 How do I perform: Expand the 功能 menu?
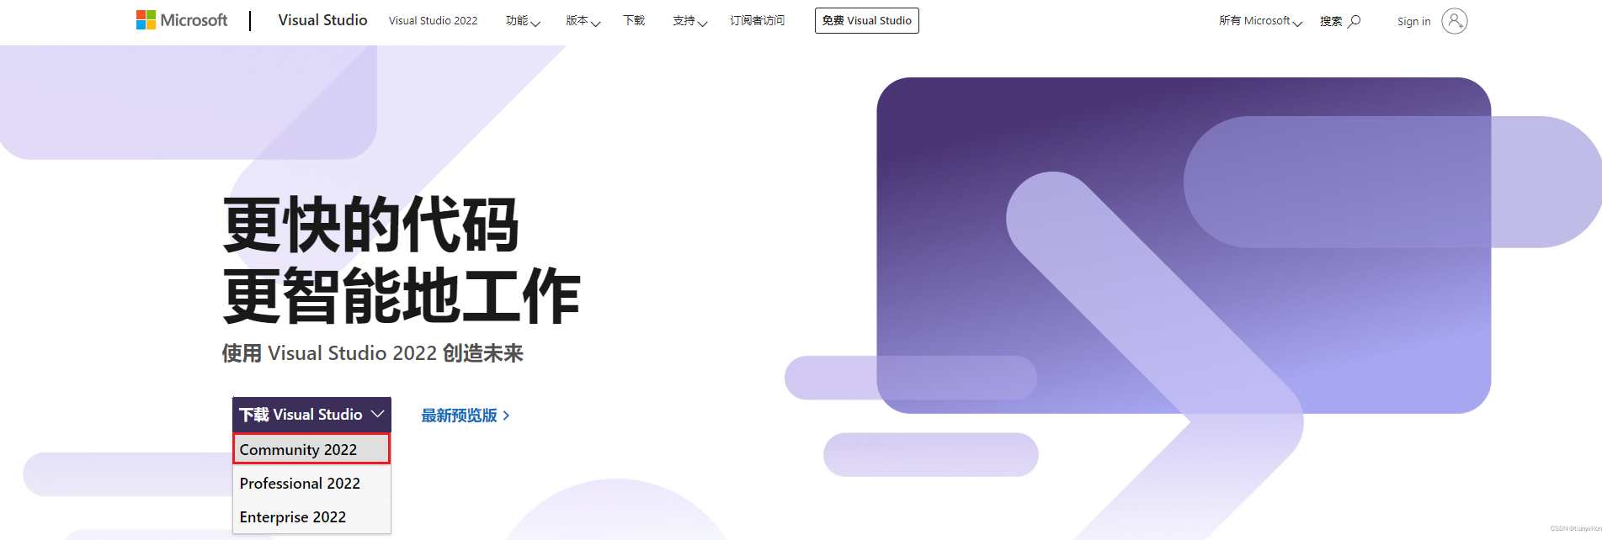tap(523, 21)
